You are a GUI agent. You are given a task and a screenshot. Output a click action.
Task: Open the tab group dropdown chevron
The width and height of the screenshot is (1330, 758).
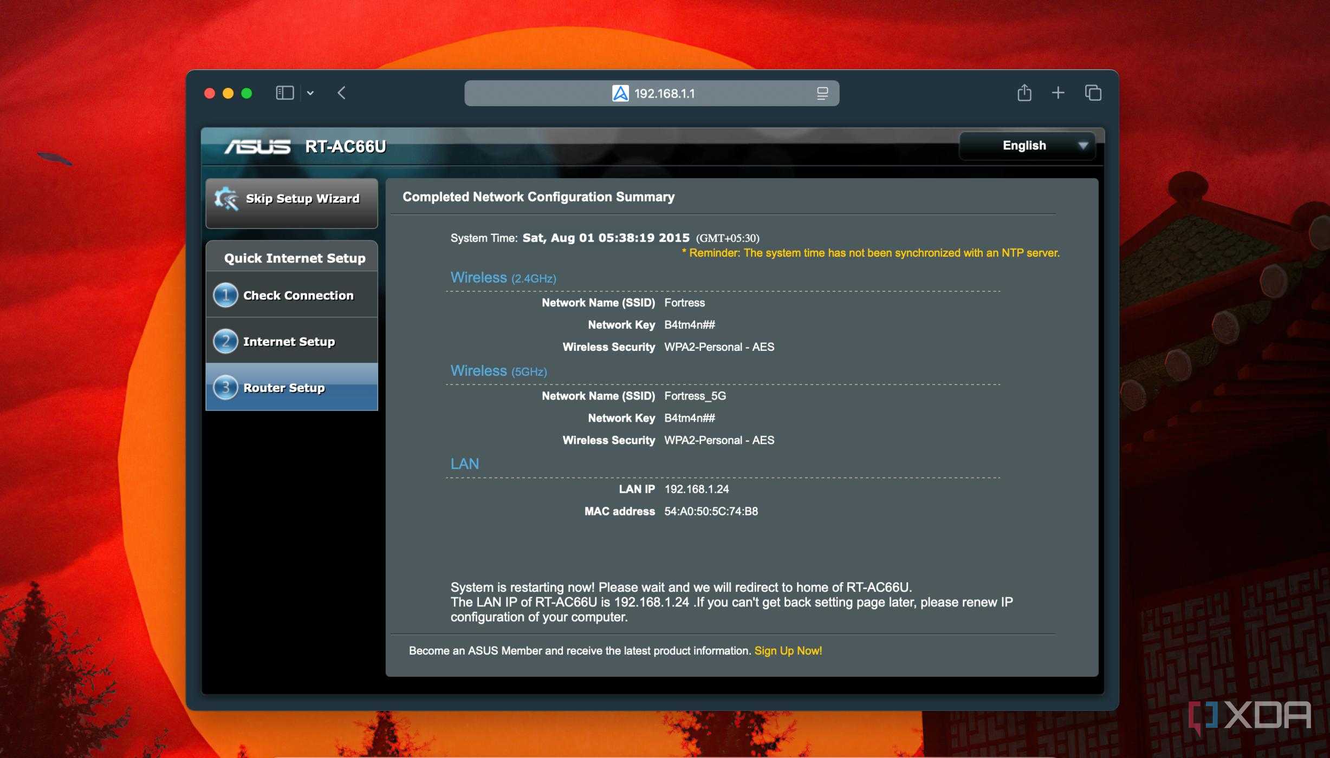pos(310,93)
